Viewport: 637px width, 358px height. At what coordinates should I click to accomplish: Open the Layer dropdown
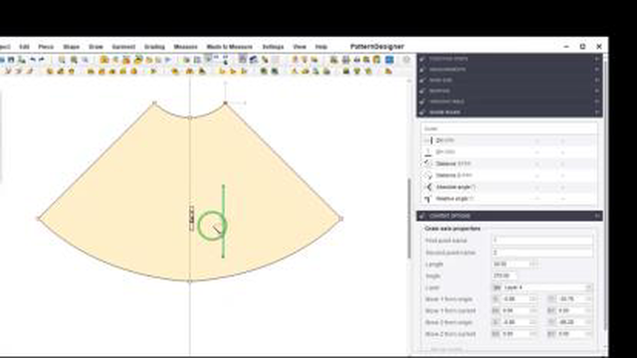(x=541, y=287)
